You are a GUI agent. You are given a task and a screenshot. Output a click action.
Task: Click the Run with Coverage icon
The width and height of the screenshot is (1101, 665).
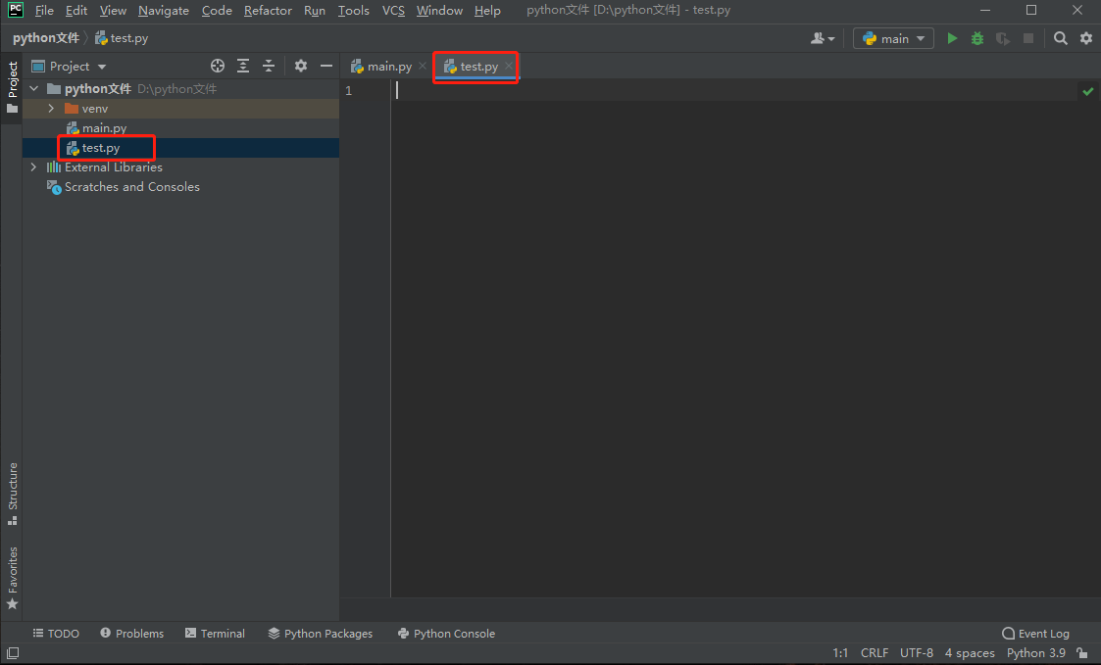1003,38
